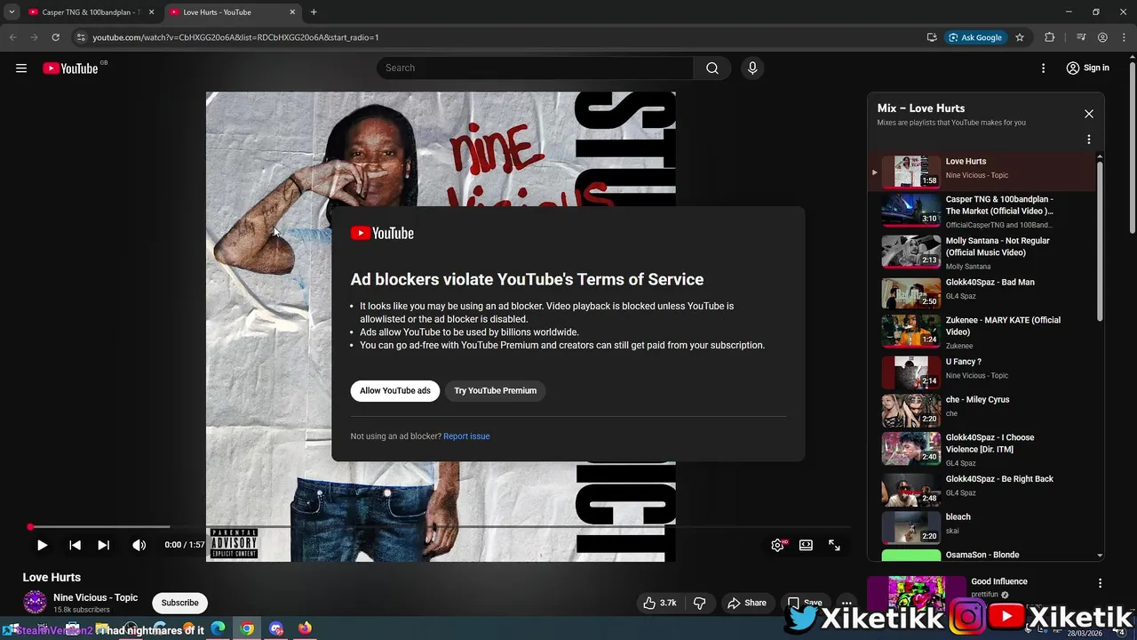Open options for Good Influence video

(1100, 583)
